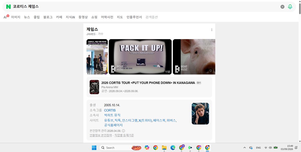Open the first Chrome taskbar icon
301x152 pixels.
(x=155, y=147)
